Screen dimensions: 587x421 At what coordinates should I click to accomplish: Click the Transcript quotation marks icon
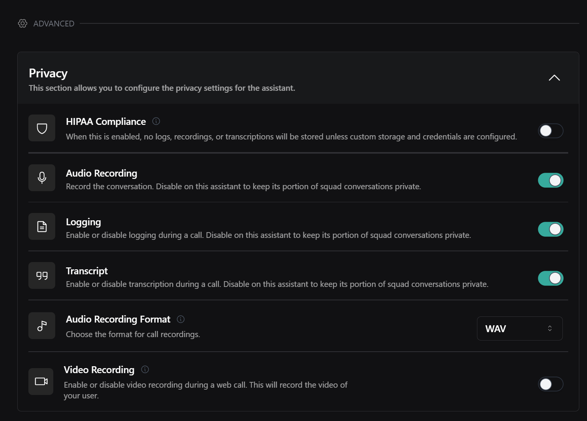click(x=42, y=275)
